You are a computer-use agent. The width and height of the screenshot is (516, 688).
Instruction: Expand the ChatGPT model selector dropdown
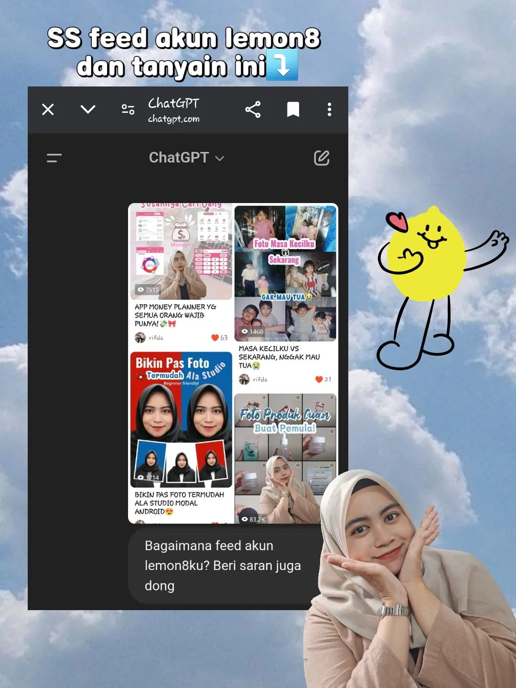186,158
